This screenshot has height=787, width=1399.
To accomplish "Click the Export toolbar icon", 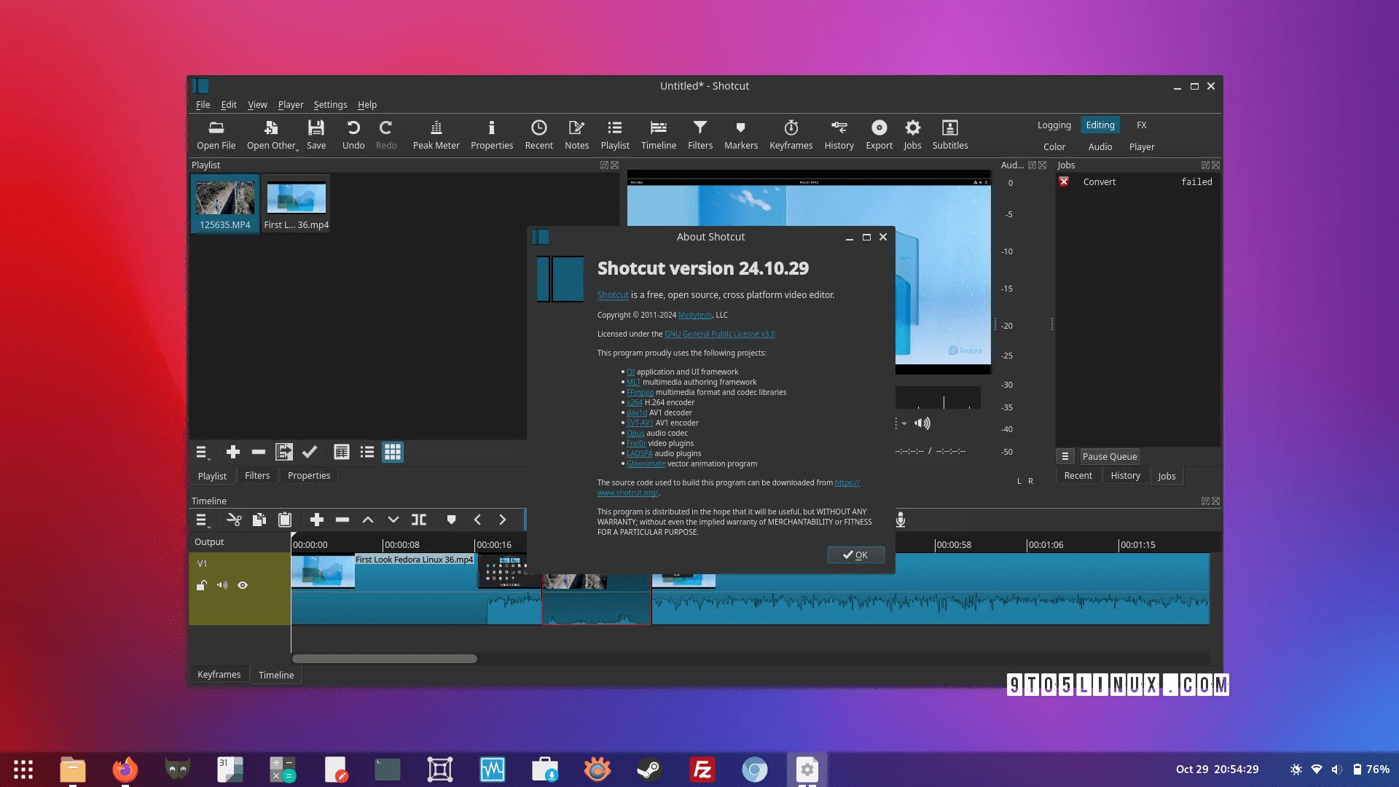I will (879, 135).
